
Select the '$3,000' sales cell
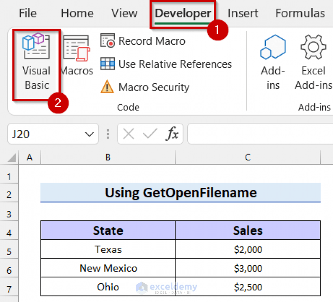[x=248, y=268]
